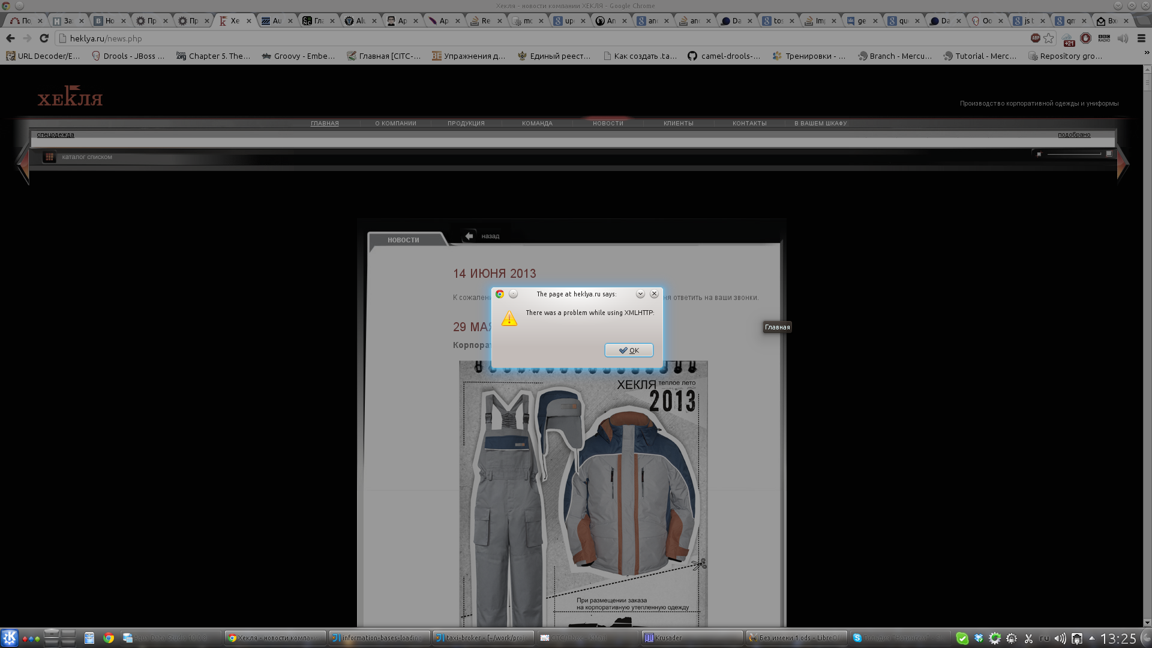The height and width of the screenshot is (648, 1152).
Task: Expand the hidden bookmarks overflow chevron
Action: tap(1147, 53)
